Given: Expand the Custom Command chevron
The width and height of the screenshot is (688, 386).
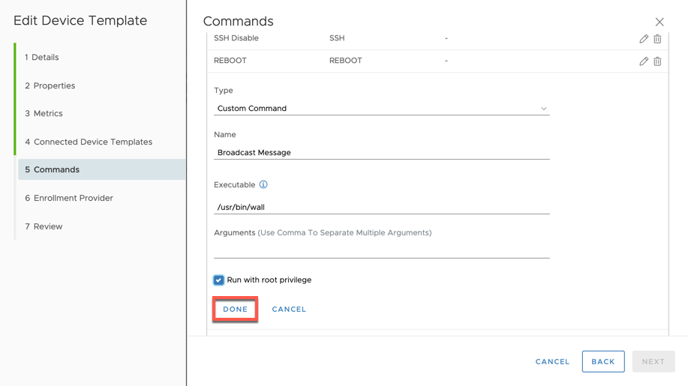Looking at the screenshot, I should pos(544,109).
